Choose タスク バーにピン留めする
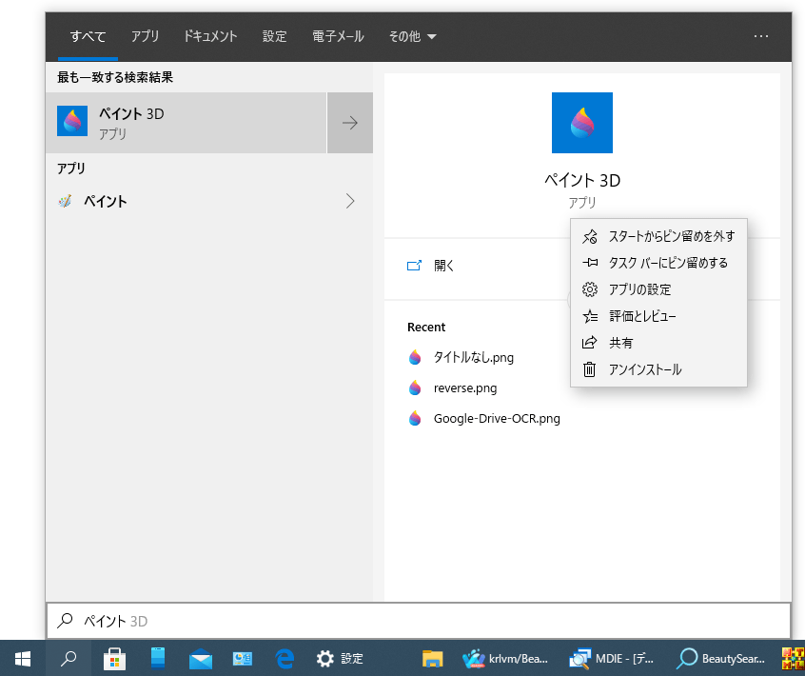 pos(658,263)
